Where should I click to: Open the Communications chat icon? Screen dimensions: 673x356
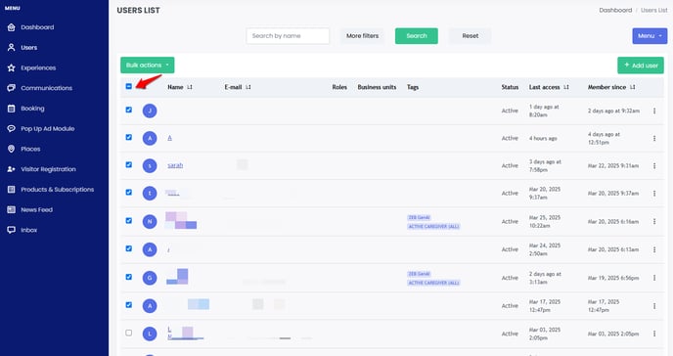tap(11, 88)
